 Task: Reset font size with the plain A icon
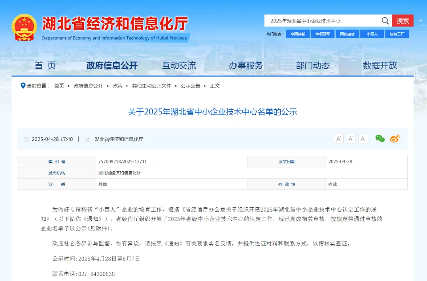coord(363,139)
